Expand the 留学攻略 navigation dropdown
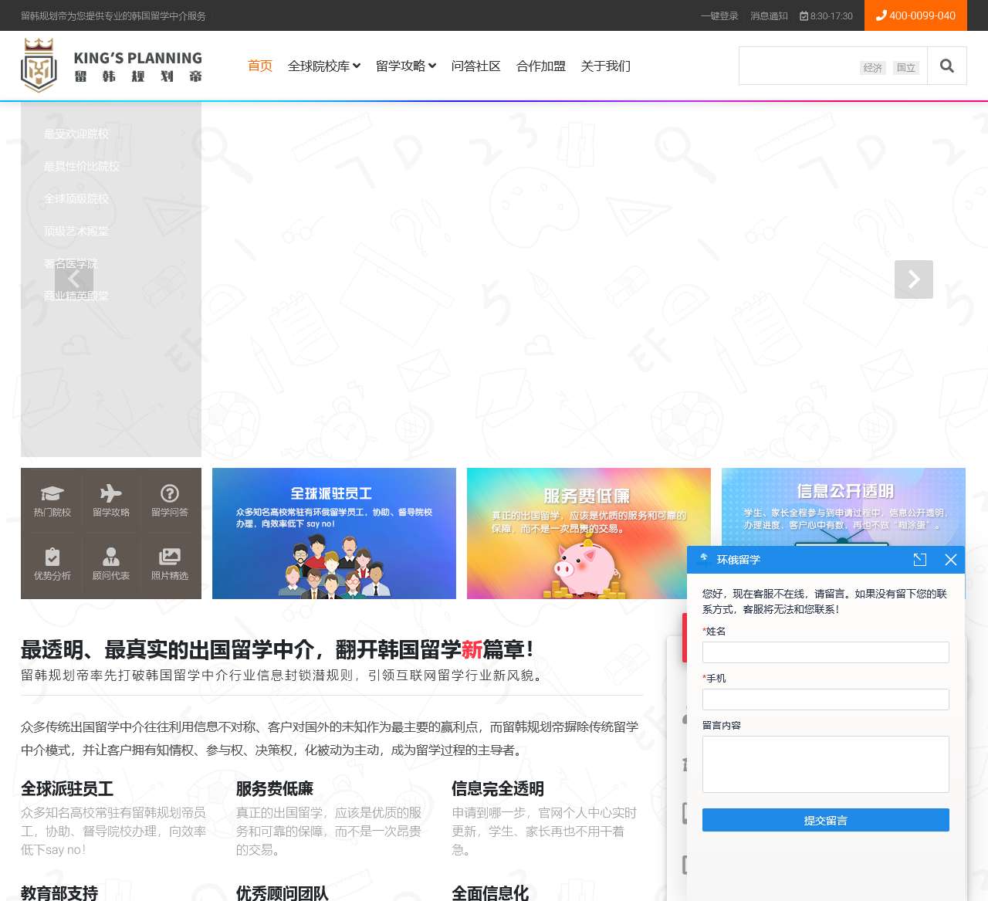This screenshot has height=901, width=988. 405,66
